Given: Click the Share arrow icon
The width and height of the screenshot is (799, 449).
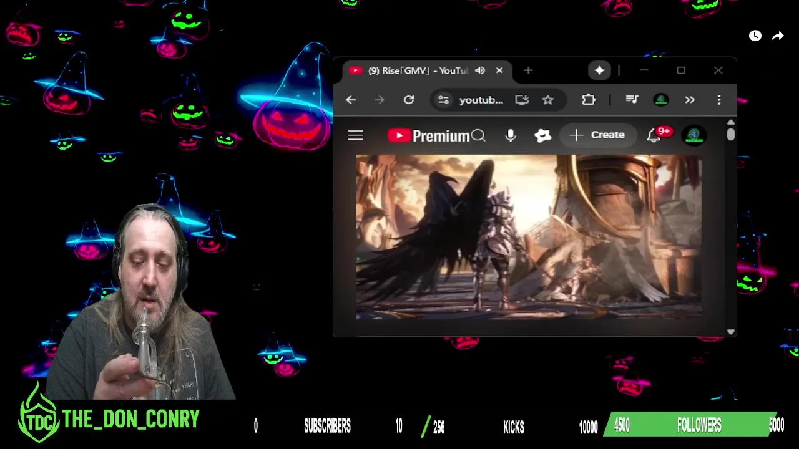Looking at the screenshot, I should 778,36.
